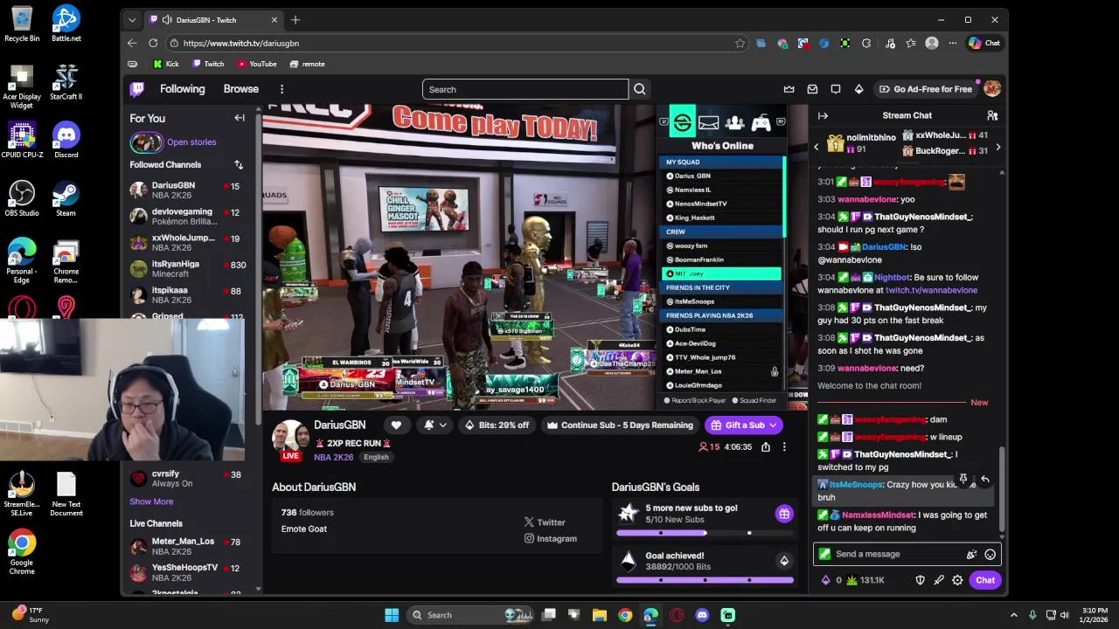
Task: Open chat settings gear icon
Action: 957,580
